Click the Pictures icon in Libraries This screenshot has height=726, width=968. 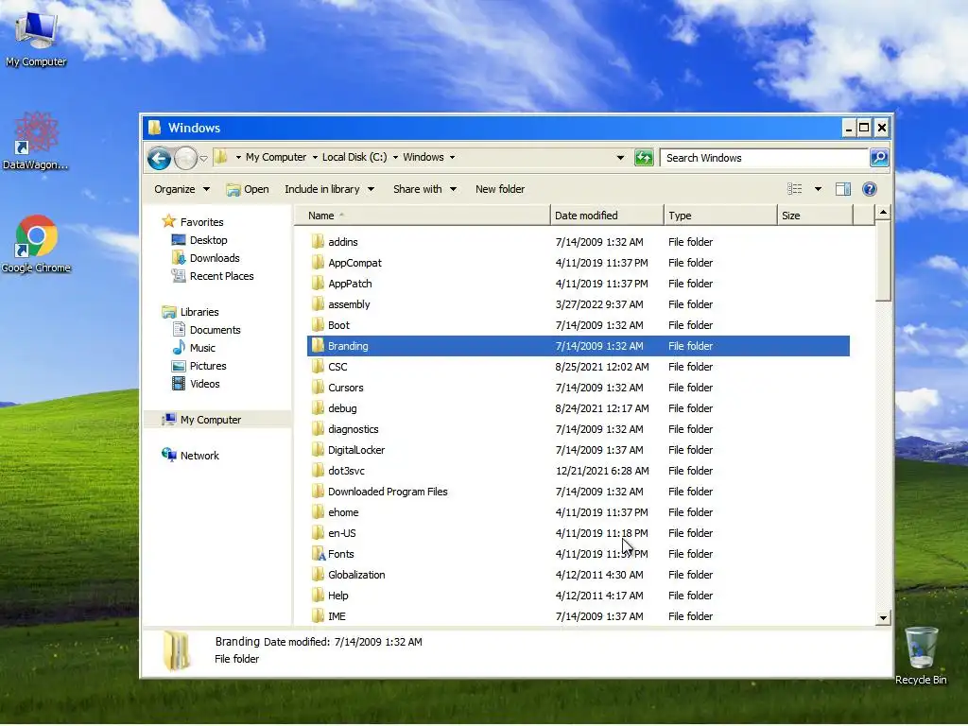(x=179, y=366)
